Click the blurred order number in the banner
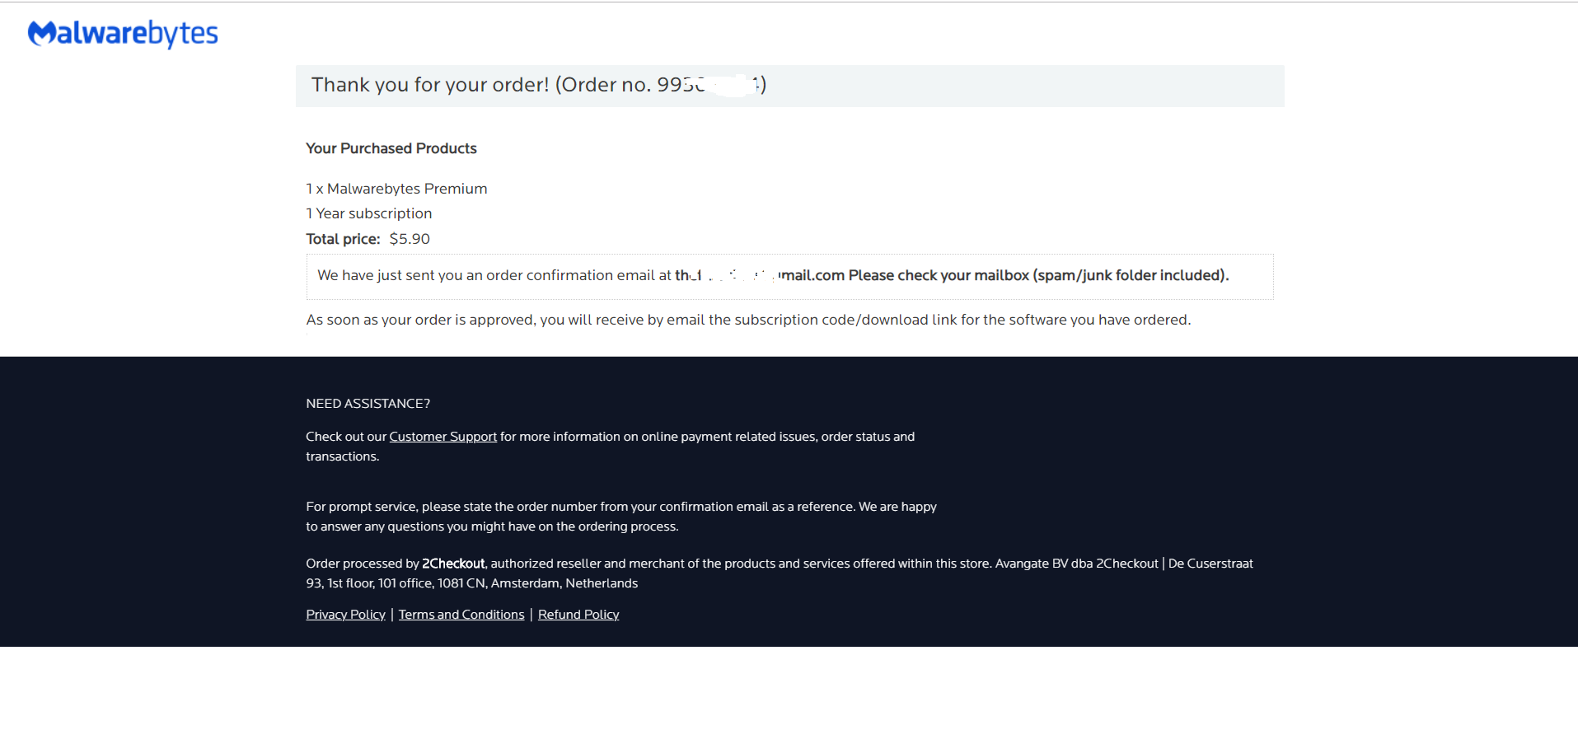1578x744 pixels. [709, 85]
